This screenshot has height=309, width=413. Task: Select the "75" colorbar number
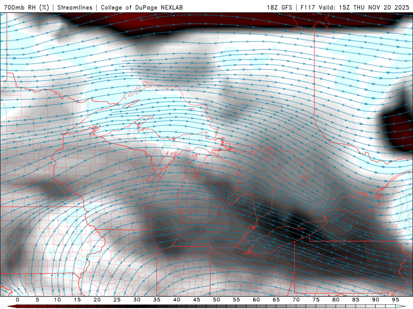316,300
